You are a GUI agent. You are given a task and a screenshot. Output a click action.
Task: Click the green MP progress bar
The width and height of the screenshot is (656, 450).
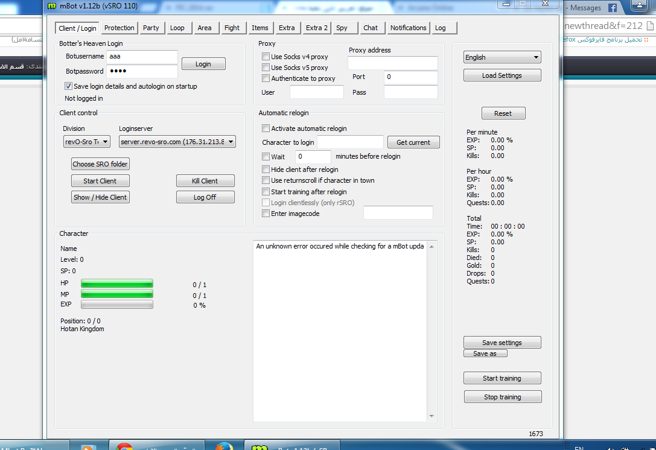(x=117, y=294)
